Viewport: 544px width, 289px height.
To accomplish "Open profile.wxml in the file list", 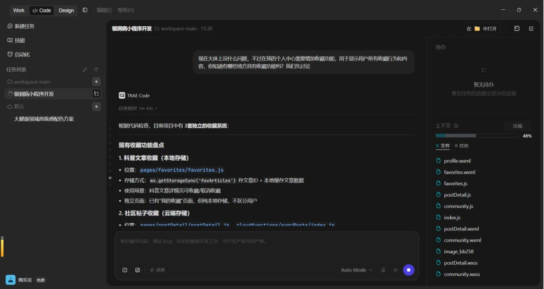I will [x=457, y=161].
